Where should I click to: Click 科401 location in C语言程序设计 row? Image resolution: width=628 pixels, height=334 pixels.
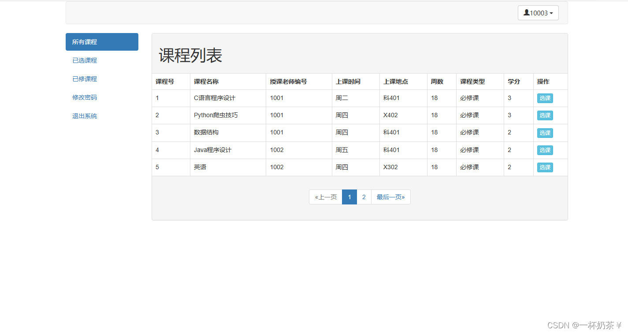[391, 98]
